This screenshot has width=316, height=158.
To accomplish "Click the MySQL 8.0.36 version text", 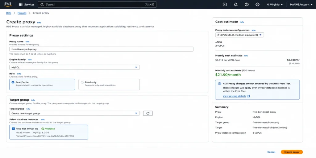I will [41, 132].
